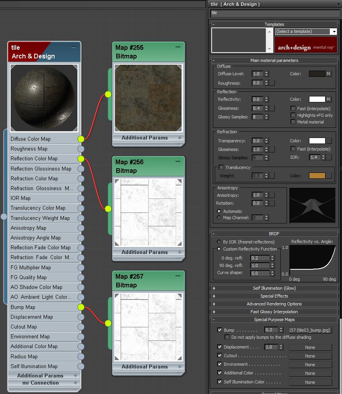Open the tile03_bump.jpg bump map button
This screenshot has height=394, width=342.
pos(310,330)
